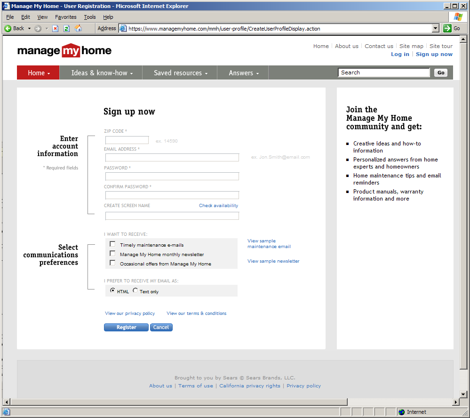The height and width of the screenshot is (418, 470).
Task: Click the Home link in top header
Action: [321, 46]
